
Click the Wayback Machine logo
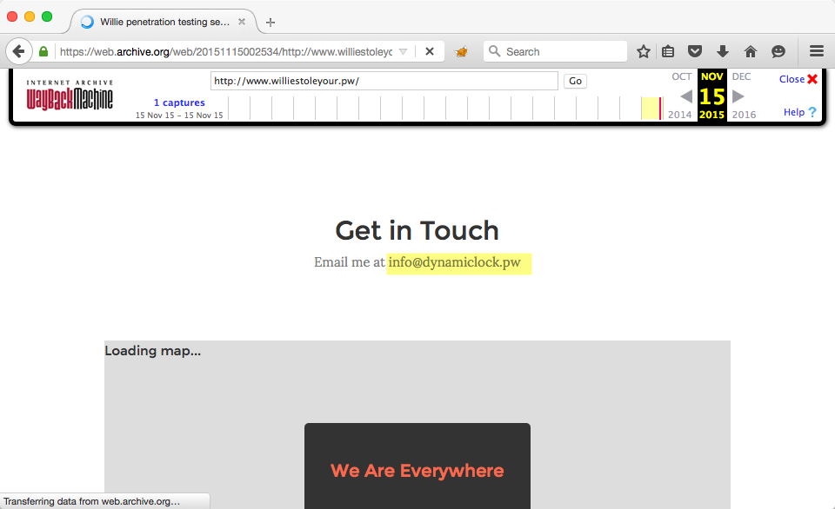[x=70, y=96]
